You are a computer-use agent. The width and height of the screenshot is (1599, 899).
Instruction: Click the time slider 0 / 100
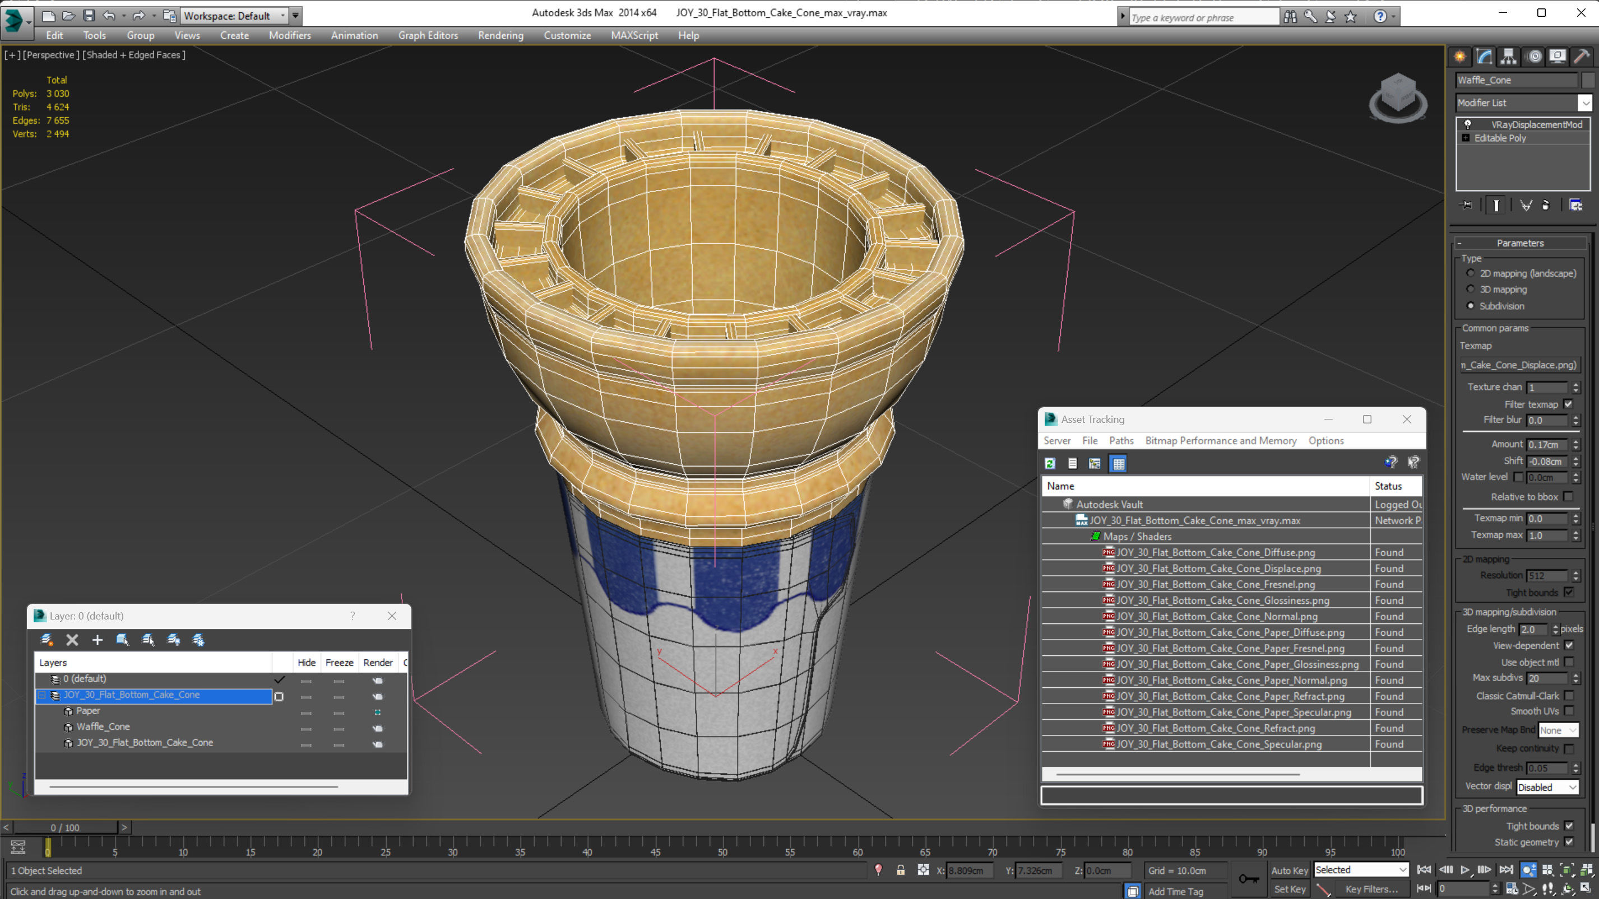(65, 828)
